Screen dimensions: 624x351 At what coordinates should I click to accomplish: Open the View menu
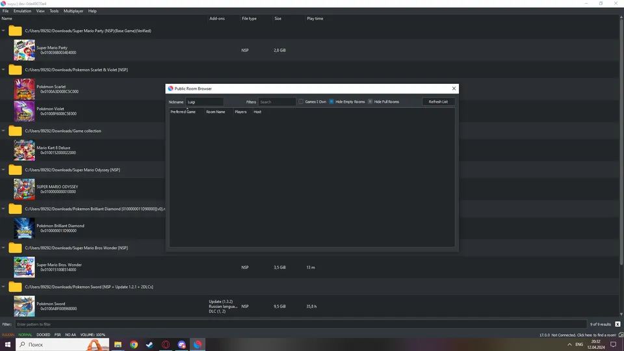(x=40, y=11)
